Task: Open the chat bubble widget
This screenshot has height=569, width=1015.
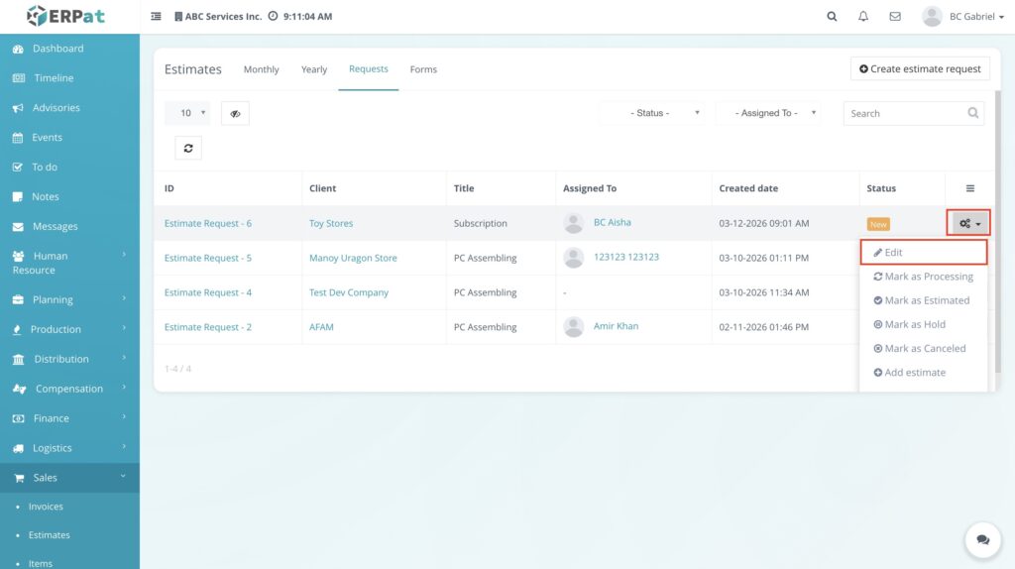Action: tap(982, 540)
